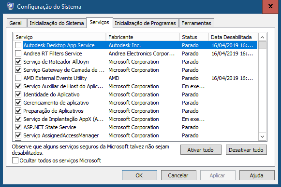Select Gerenciamento de aplicativo service name
Viewport: 281px width, 187px height.
tap(56, 103)
